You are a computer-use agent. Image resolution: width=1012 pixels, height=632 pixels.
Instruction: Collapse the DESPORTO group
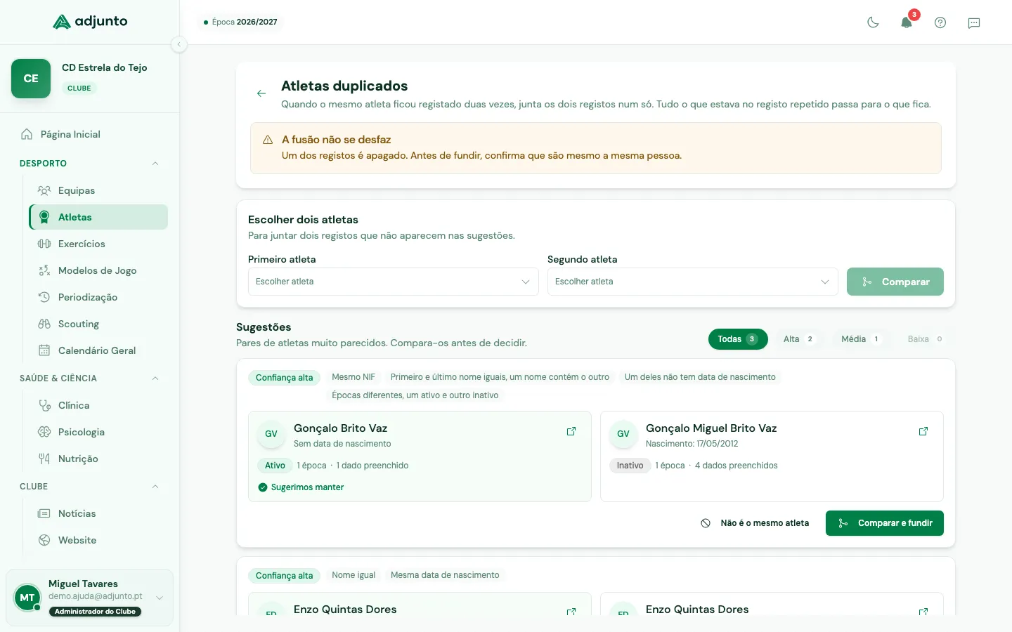pyautogui.click(x=155, y=164)
